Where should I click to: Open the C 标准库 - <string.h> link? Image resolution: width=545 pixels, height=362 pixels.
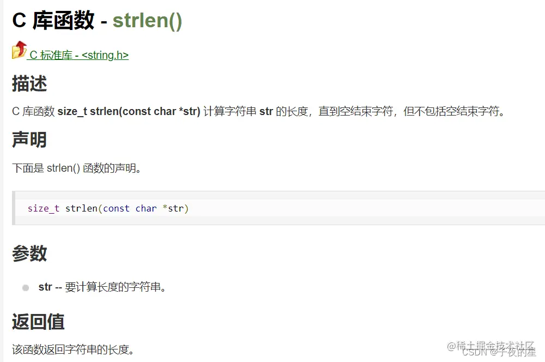(79, 55)
